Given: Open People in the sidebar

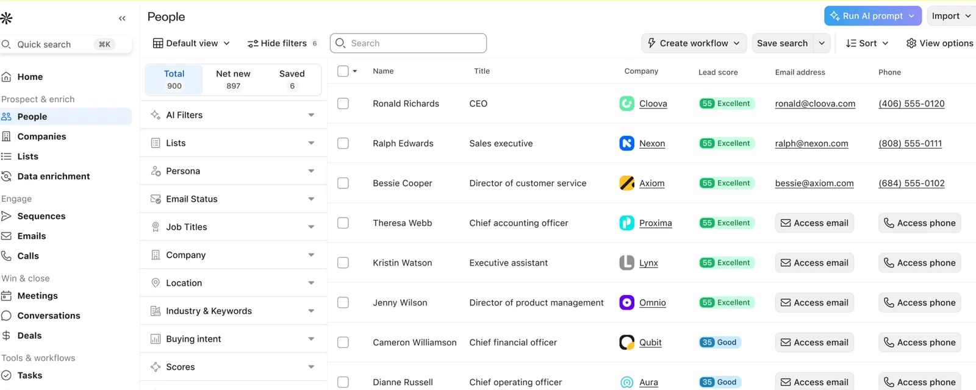Looking at the screenshot, I should (66, 116).
